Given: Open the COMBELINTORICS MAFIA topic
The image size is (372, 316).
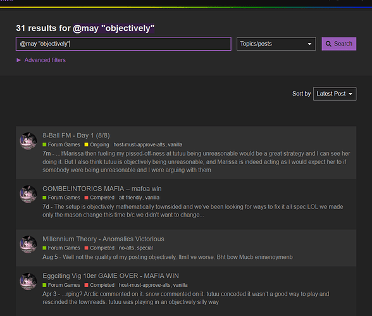Looking at the screenshot, I should pyautogui.click(x=102, y=189).
